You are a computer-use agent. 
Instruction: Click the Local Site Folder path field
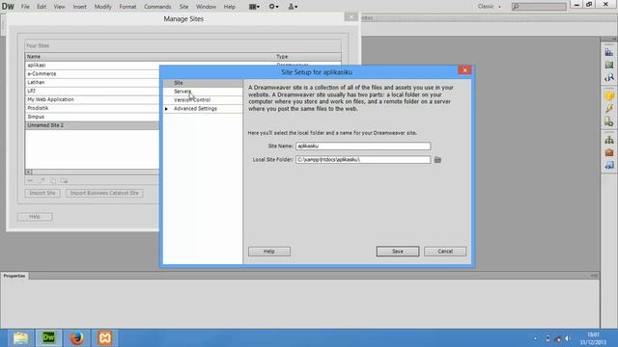(x=363, y=160)
